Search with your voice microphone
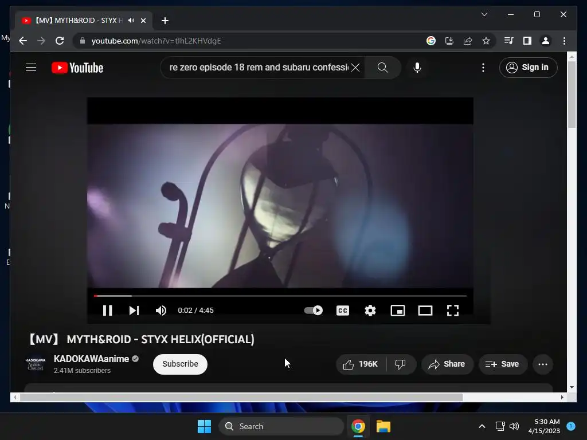This screenshot has height=440, width=587. [417, 68]
